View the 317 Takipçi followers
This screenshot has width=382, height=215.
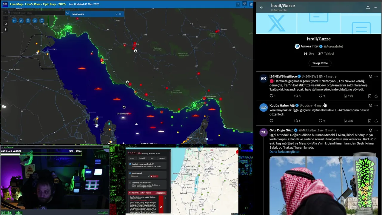[326, 54]
